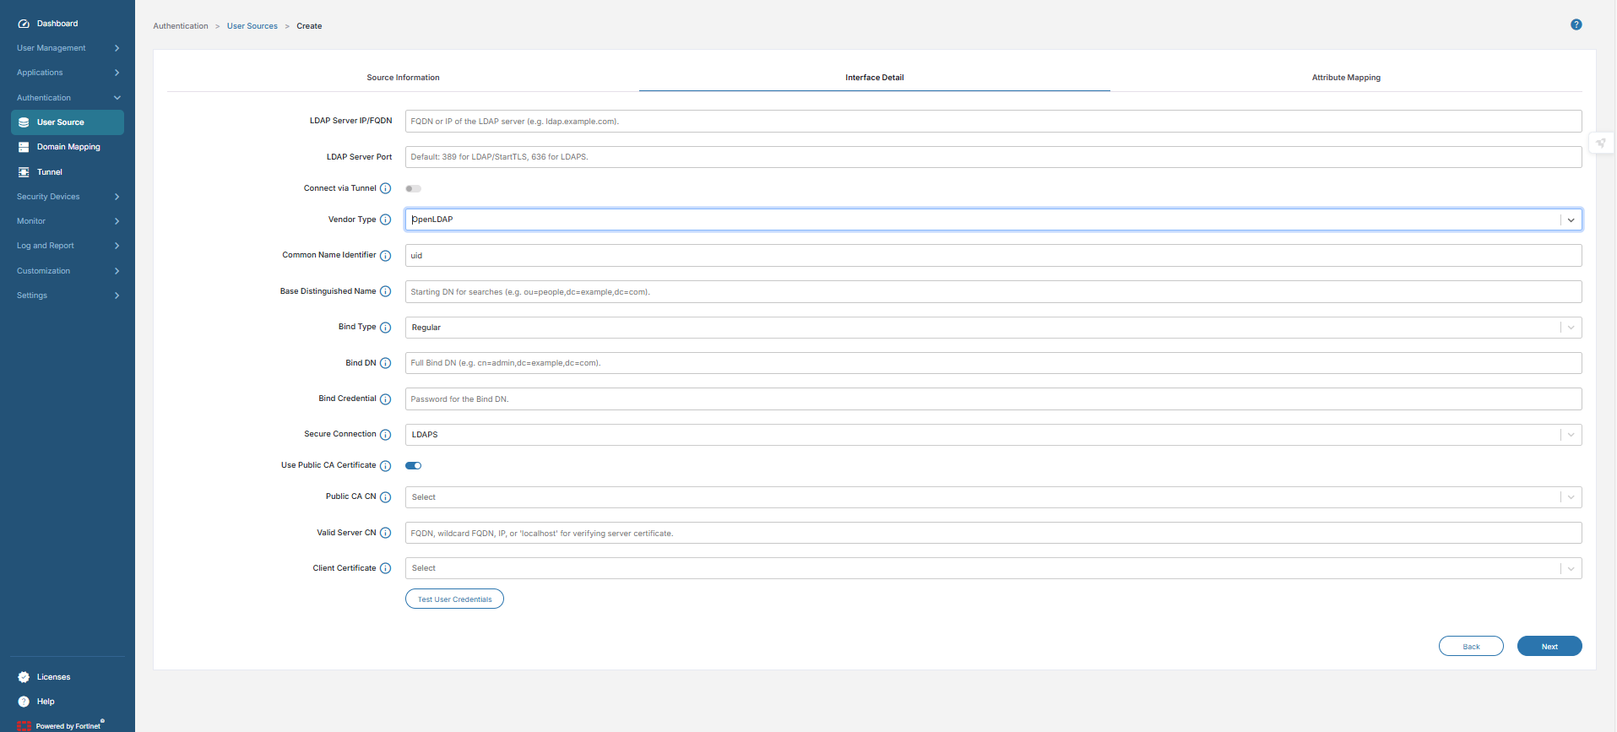The image size is (1617, 732).
Task: Click the LDAP Server IP/FQDN input field
Action: coord(992,122)
